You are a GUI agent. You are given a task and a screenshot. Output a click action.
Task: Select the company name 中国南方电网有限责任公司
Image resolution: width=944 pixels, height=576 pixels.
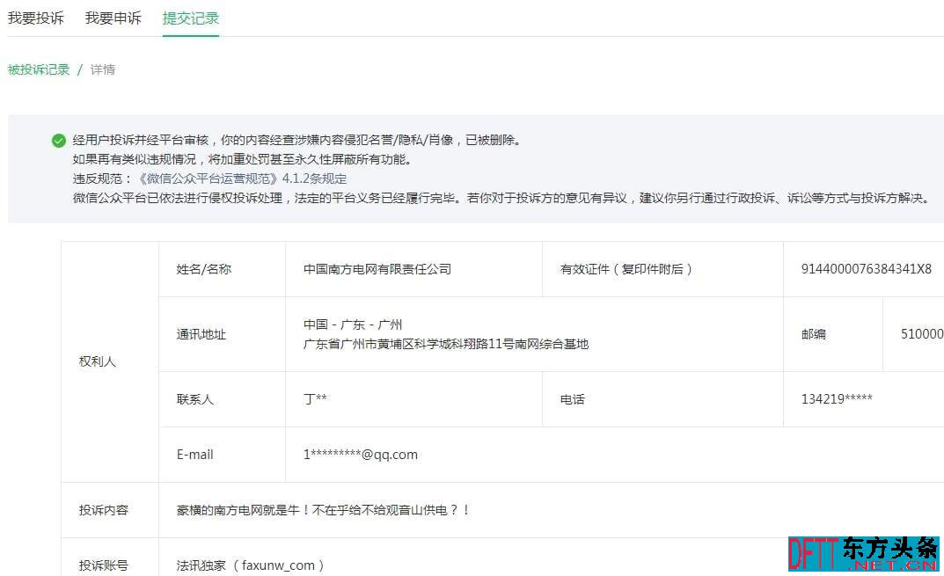pyautogui.click(x=377, y=269)
